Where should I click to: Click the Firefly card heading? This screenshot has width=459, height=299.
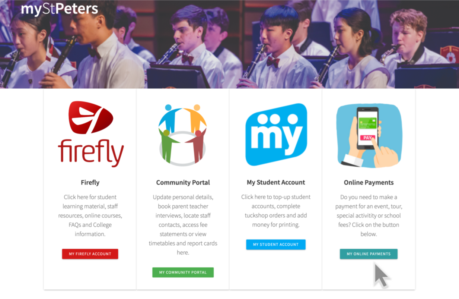click(x=90, y=182)
